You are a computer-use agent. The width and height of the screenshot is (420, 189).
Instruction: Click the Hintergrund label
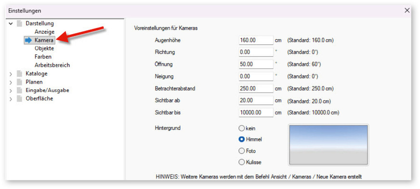[168, 128]
